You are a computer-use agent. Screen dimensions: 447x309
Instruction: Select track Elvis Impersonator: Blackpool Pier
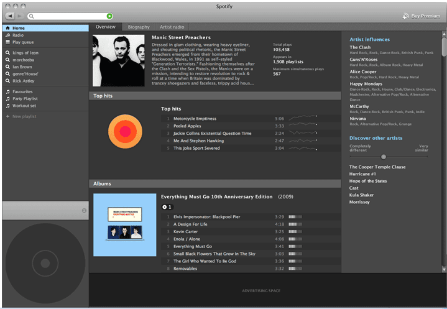251,217
